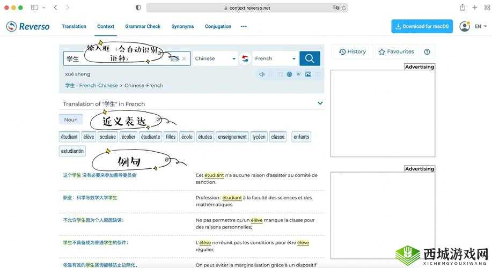Toggle Safari sidebar visibility

(x=35, y=8)
